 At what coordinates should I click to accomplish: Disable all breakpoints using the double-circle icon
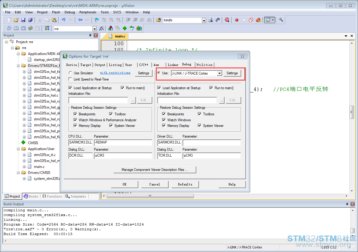click(x=251, y=20)
